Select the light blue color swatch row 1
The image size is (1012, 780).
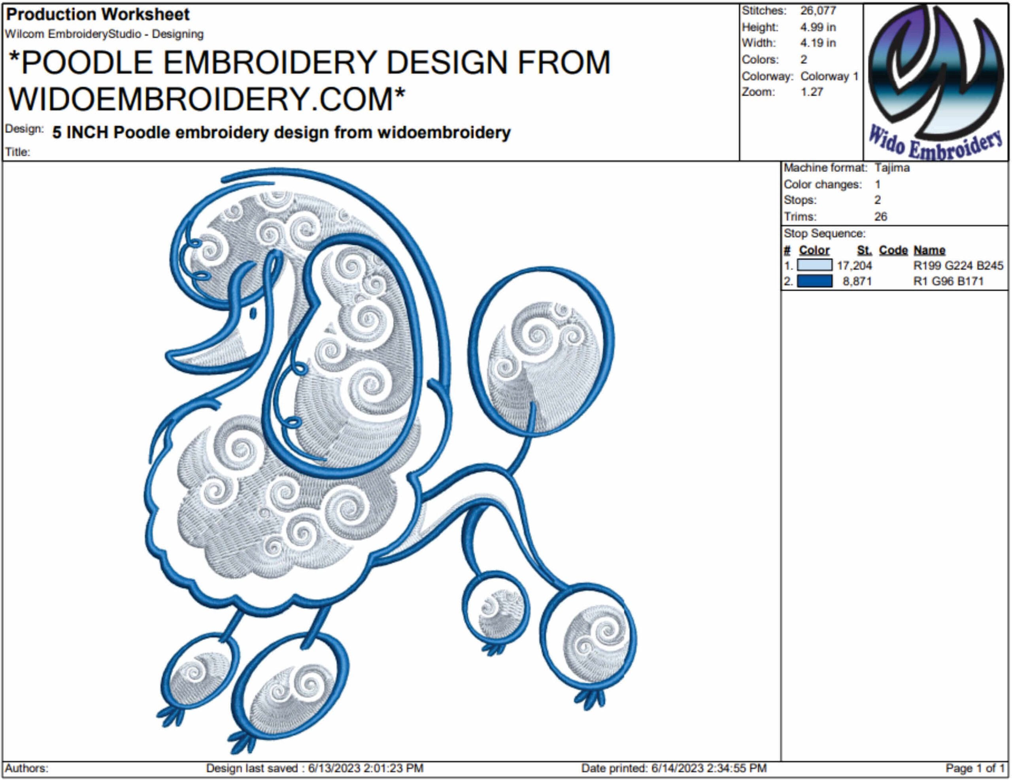[814, 265]
